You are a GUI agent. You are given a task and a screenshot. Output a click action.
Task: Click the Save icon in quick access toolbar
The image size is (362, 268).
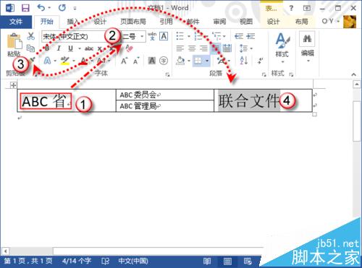25,8
